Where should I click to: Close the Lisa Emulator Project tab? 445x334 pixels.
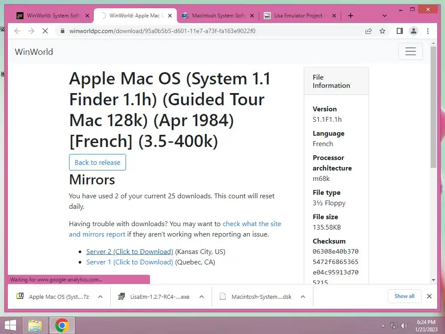pos(334,16)
